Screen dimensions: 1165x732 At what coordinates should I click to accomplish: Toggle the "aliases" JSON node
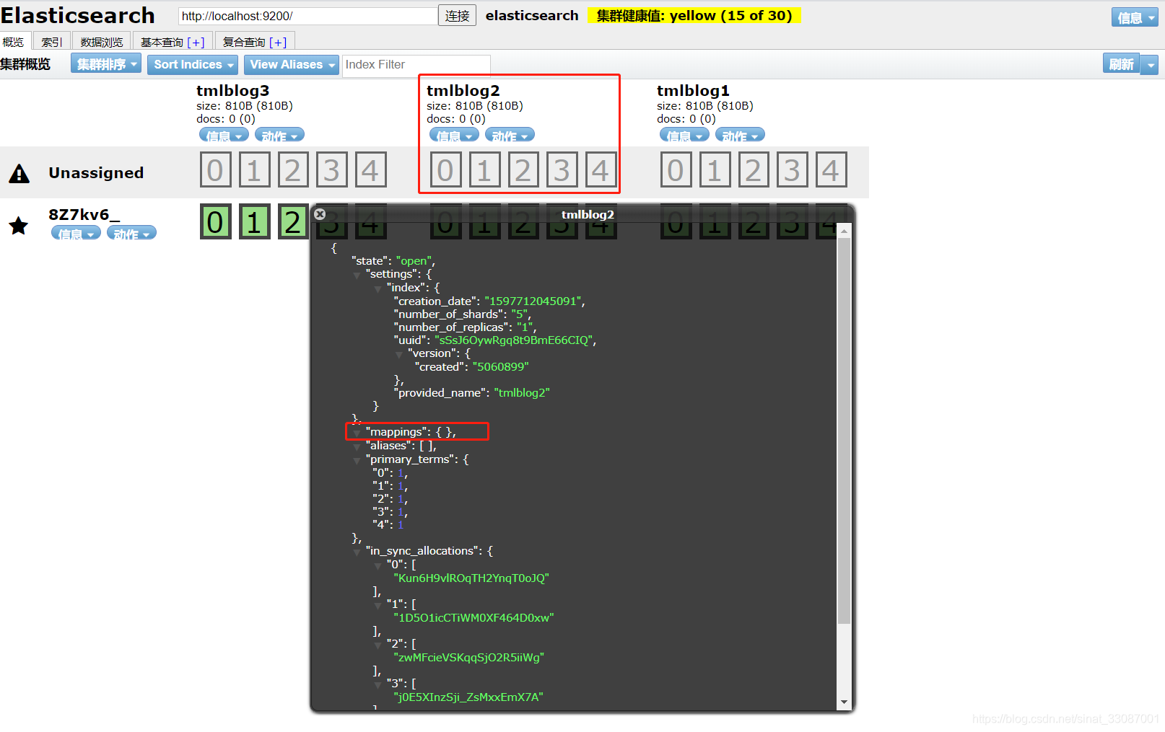click(x=357, y=446)
